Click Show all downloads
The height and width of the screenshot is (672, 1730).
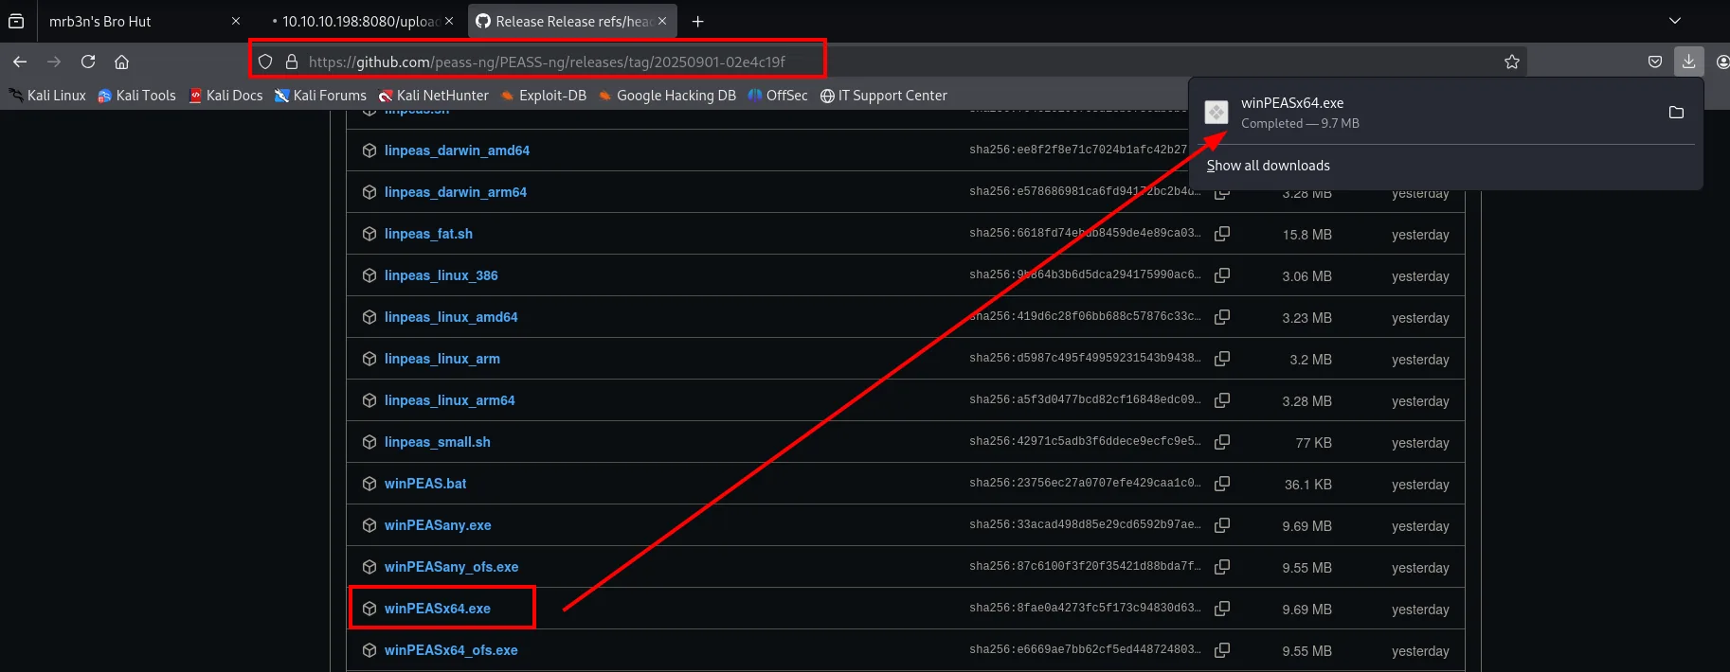click(1268, 166)
